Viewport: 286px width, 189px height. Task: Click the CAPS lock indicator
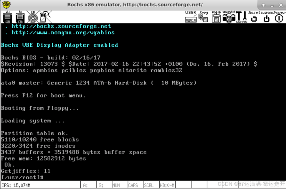pyautogui.click(x=133, y=185)
